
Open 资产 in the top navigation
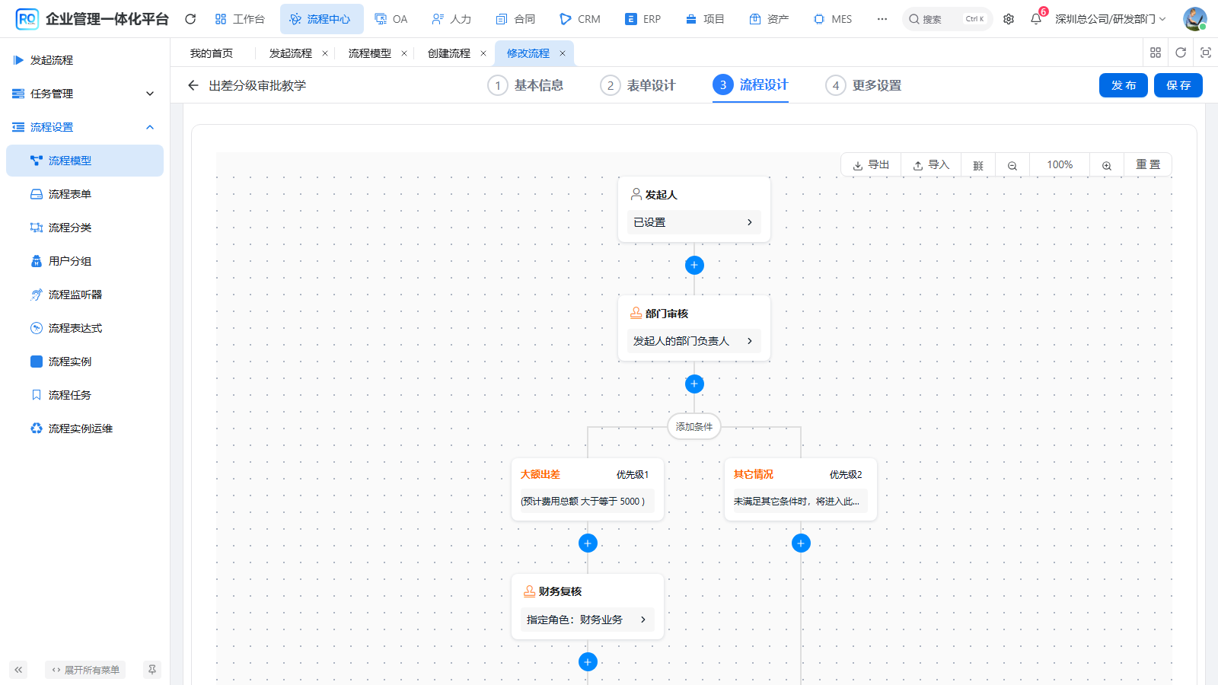pos(769,19)
